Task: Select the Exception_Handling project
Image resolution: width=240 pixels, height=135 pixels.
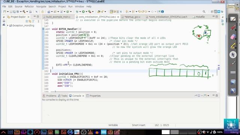Action: 23,25
